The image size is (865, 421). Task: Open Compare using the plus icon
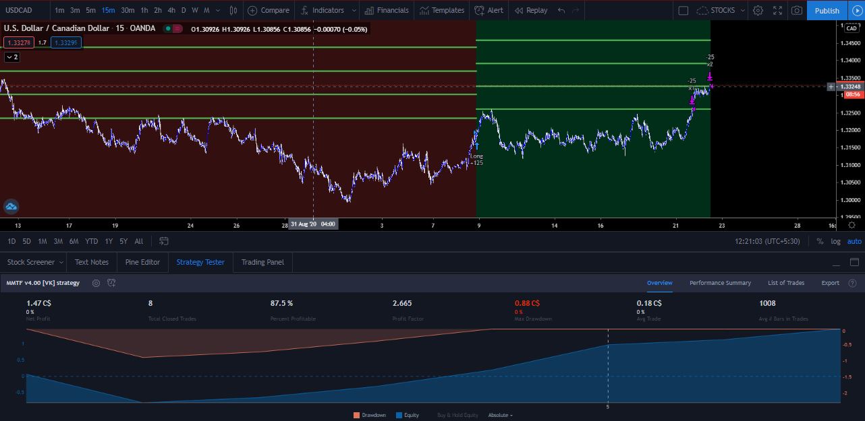coord(252,10)
